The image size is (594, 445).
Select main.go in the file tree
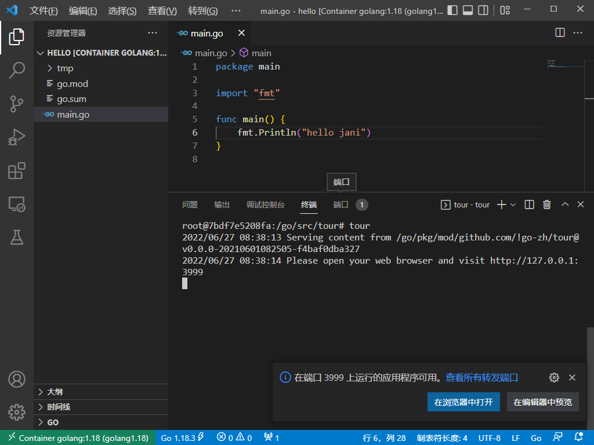tap(101, 114)
